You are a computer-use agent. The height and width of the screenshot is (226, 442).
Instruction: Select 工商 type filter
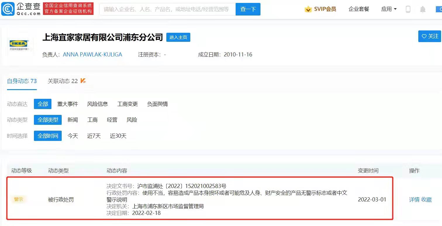pyautogui.click(x=92, y=120)
